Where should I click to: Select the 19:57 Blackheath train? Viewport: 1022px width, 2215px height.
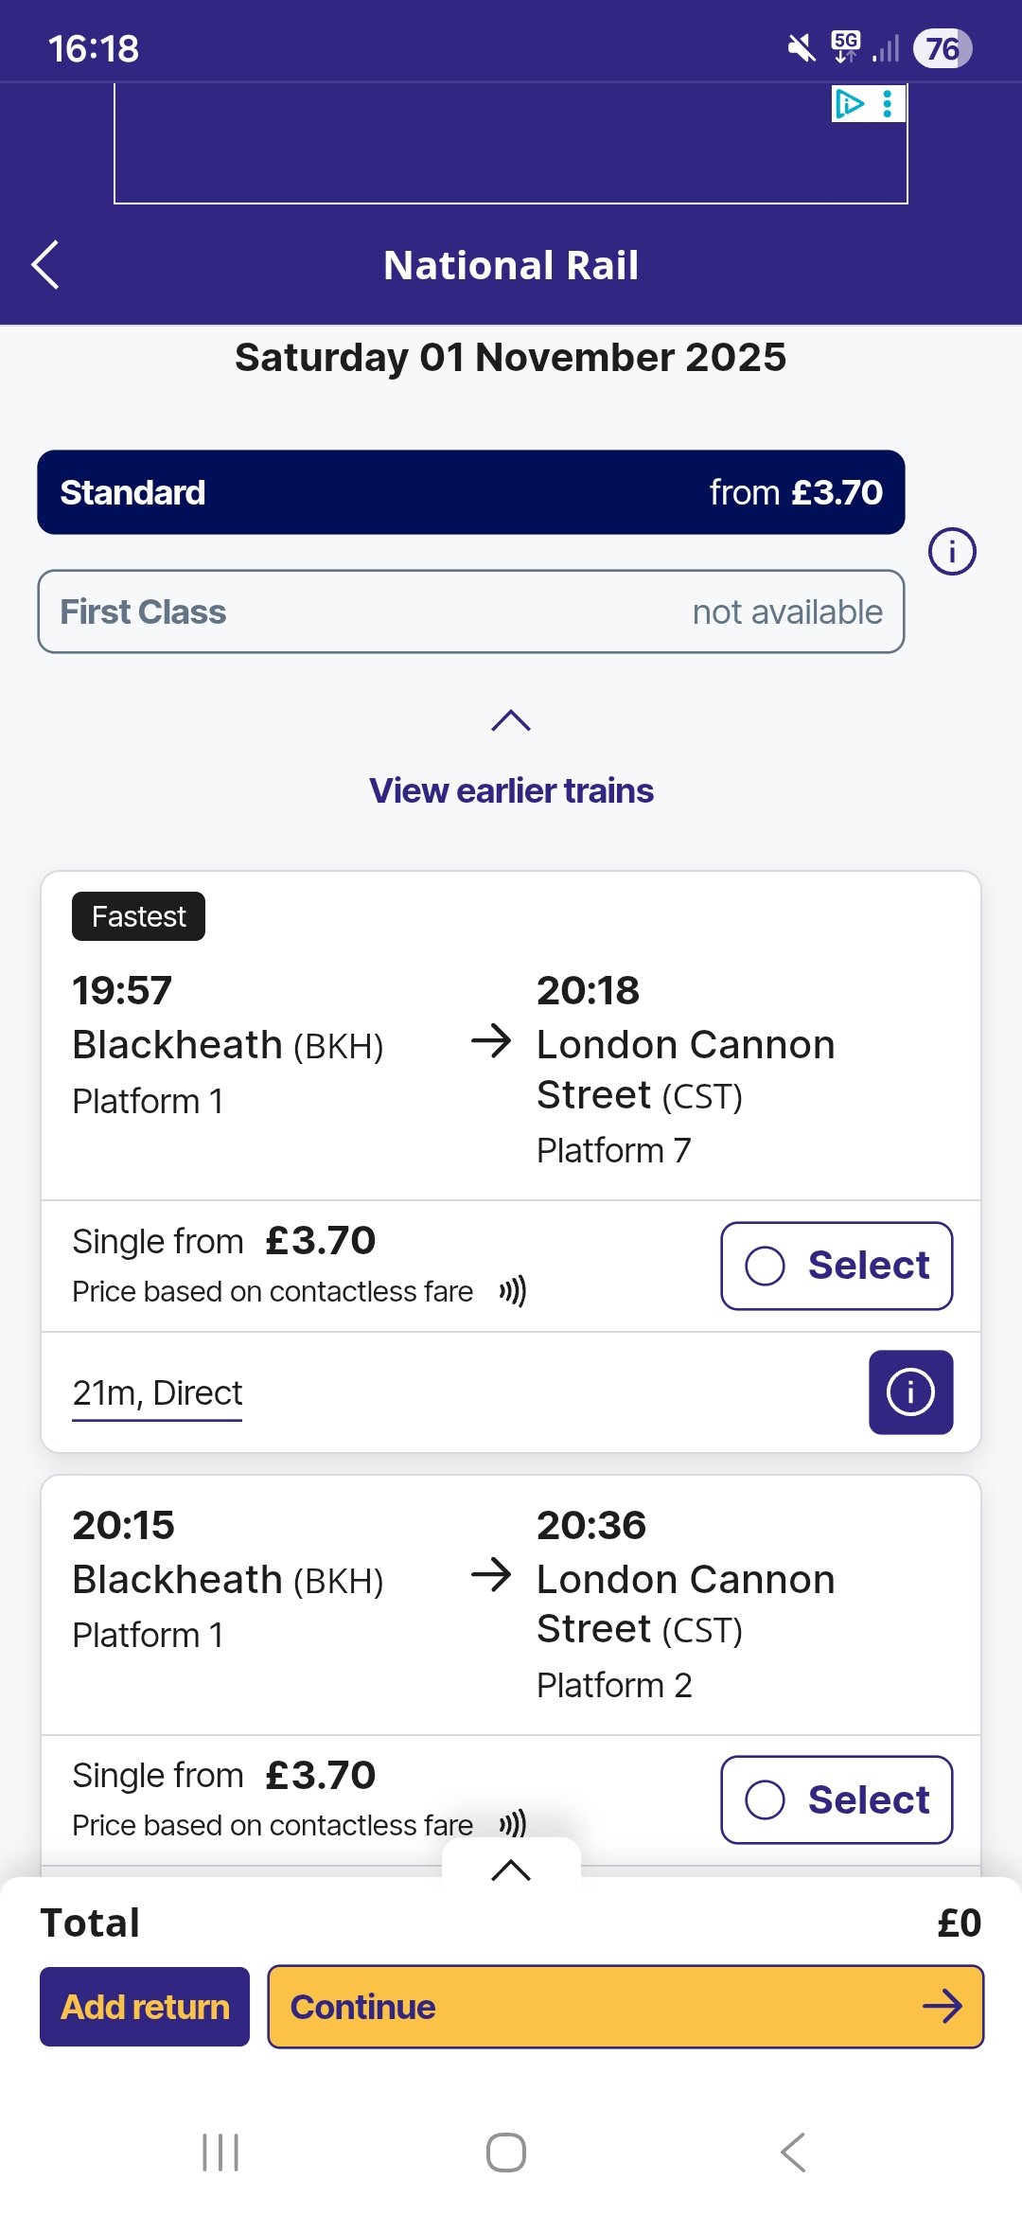coord(837,1266)
